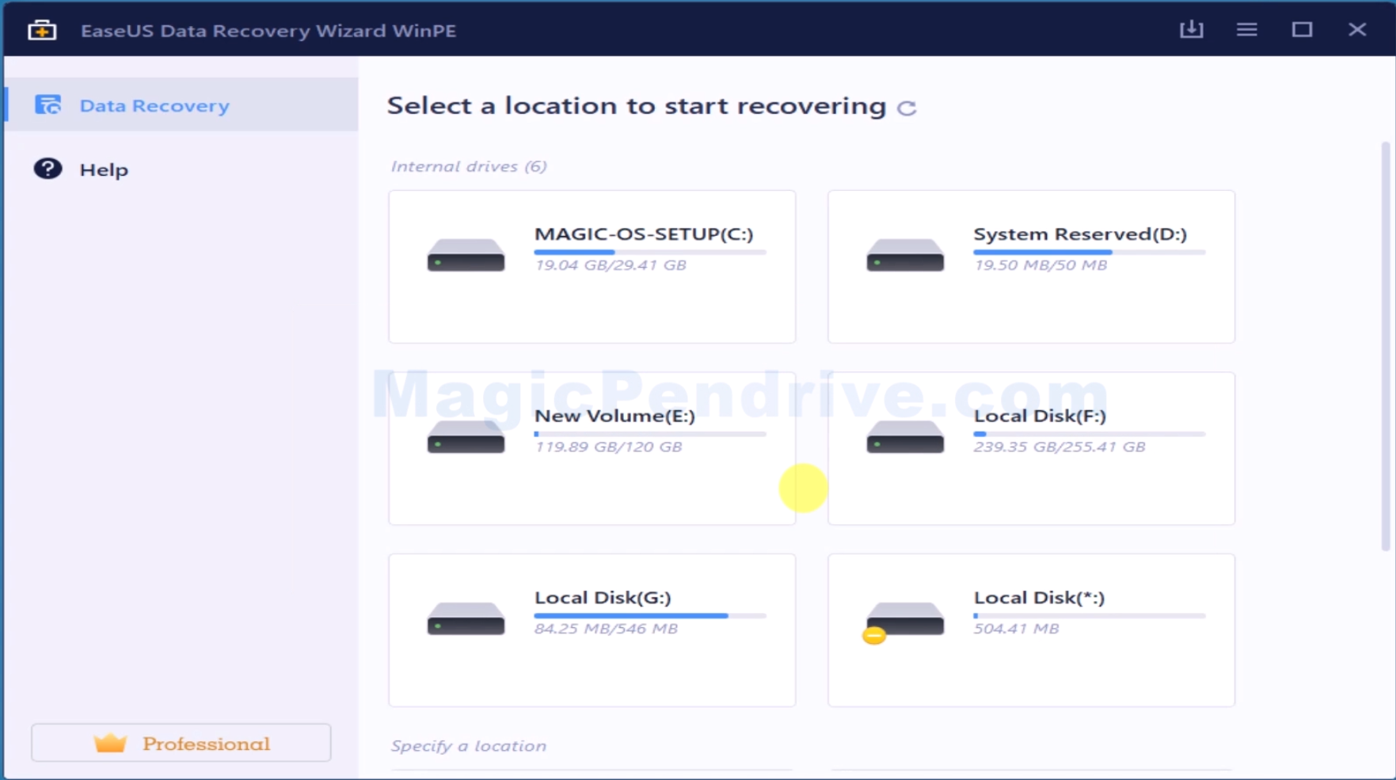Image resolution: width=1396 pixels, height=780 pixels.
Task: Select the Local Disk(G:) label
Action: 603,598
